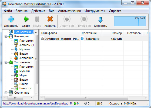Open Программы under Категории

(x=26, y=41)
